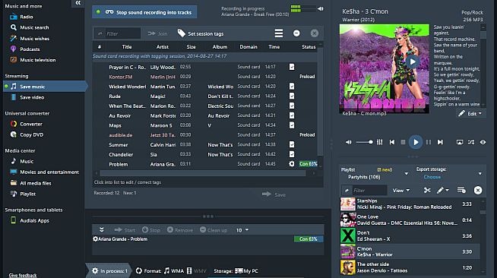The image size is (497, 278).
Task: Open the playlist View dropdown
Action: 401,191
